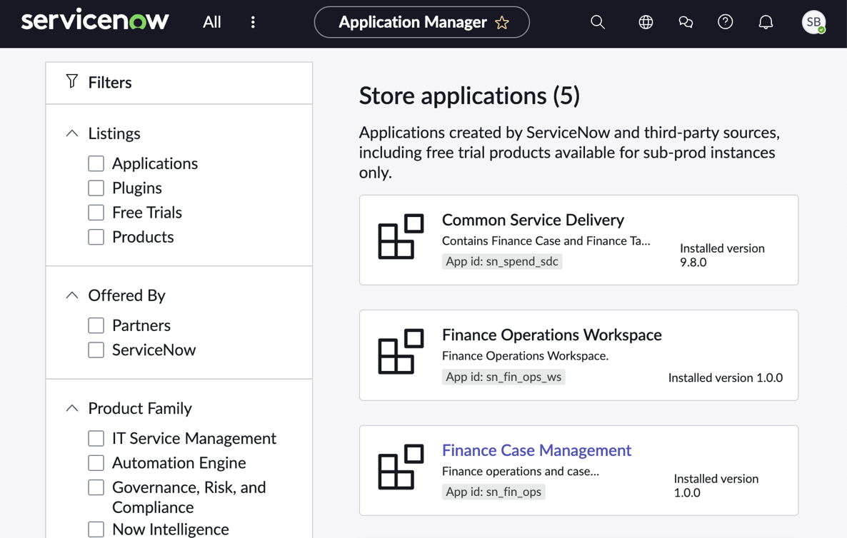Check Governance, Risk, and Compliance filter

click(x=96, y=487)
